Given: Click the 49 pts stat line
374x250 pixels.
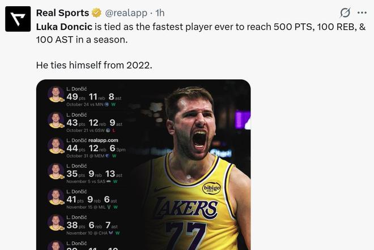Looking at the screenshot, I should (94, 97).
